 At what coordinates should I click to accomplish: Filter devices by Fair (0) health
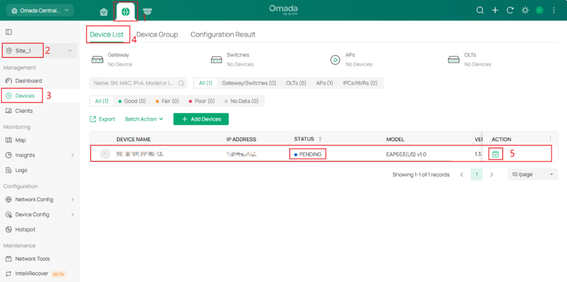coord(167,101)
